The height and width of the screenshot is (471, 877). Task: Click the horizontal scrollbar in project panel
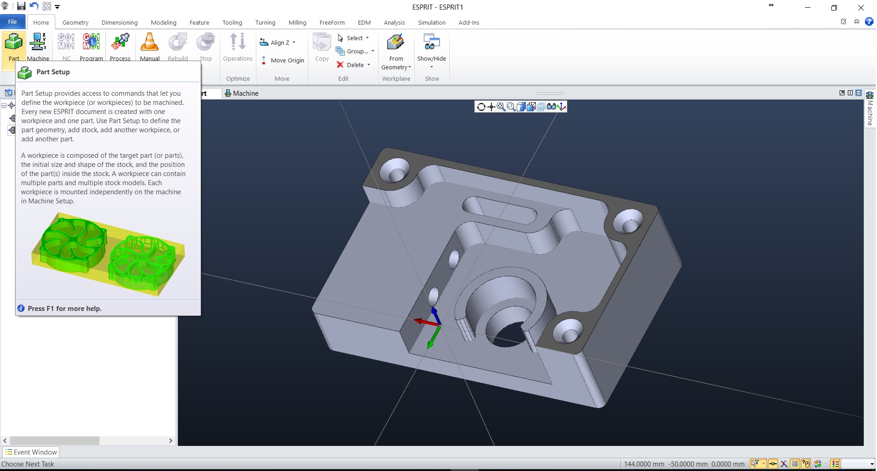click(55, 440)
